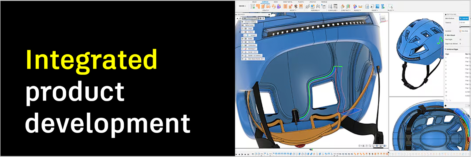Switch to the MESH tab
This screenshot has width=471, height=157.
click(x=276, y=2)
